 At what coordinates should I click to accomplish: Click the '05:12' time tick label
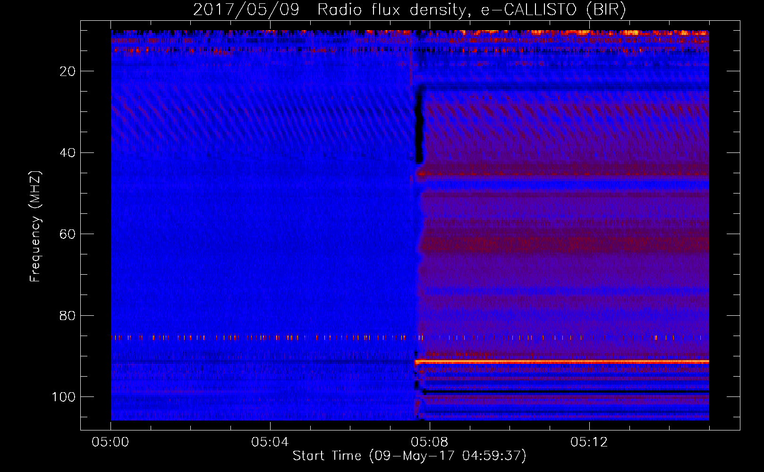[x=589, y=442]
